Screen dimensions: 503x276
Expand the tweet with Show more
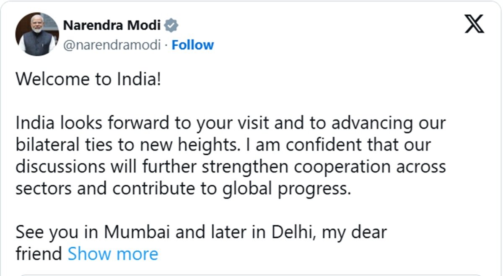click(113, 254)
